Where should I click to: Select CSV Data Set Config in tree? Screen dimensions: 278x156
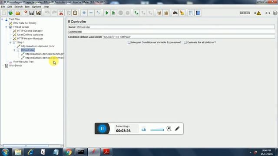25,23
